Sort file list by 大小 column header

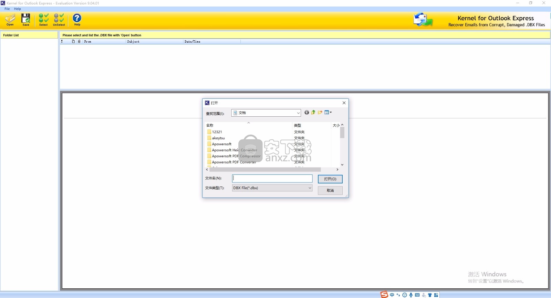[336, 125]
